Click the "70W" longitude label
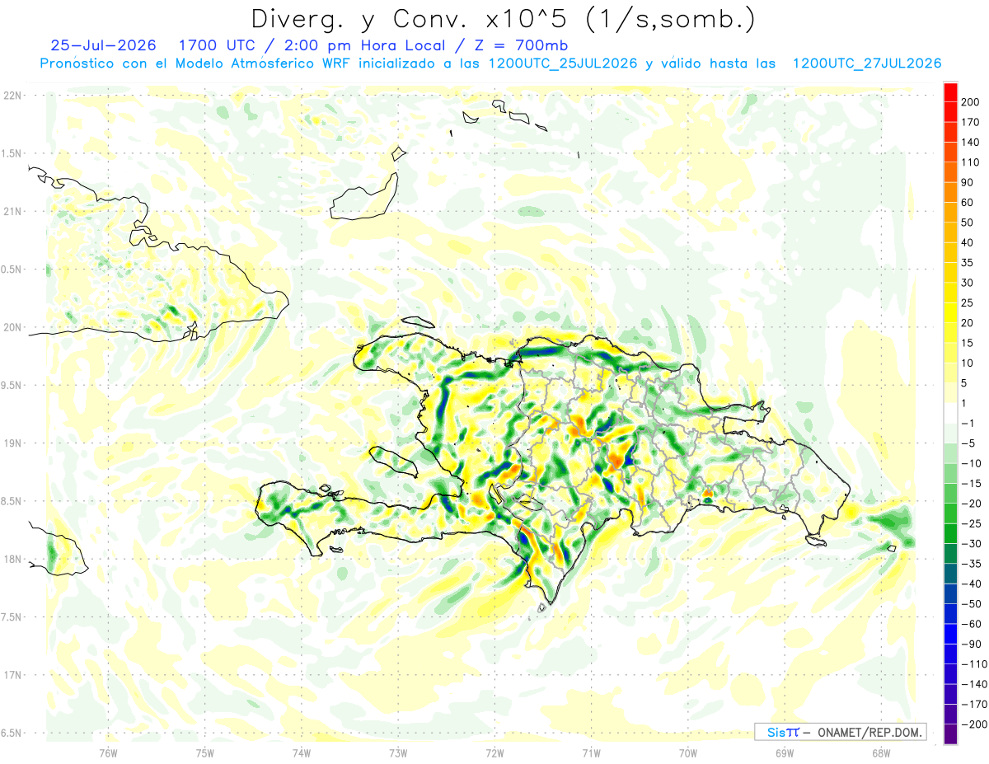Viewport: 989px width, 764px height. (687, 752)
